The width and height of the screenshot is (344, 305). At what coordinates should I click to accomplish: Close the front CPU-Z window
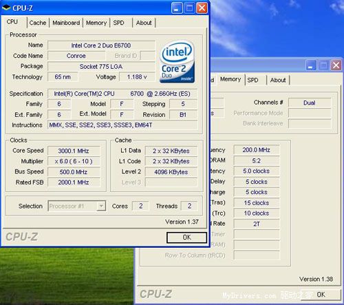tap(202, 8)
